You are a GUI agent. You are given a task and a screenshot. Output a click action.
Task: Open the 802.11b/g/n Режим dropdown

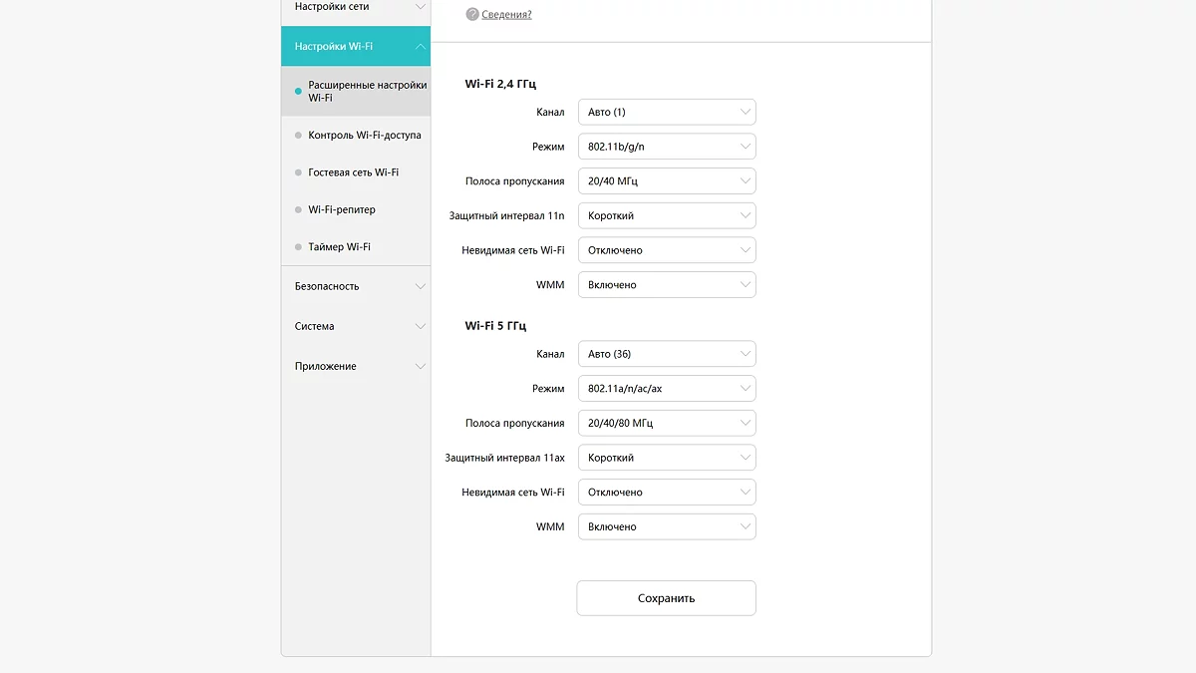pyautogui.click(x=666, y=147)
